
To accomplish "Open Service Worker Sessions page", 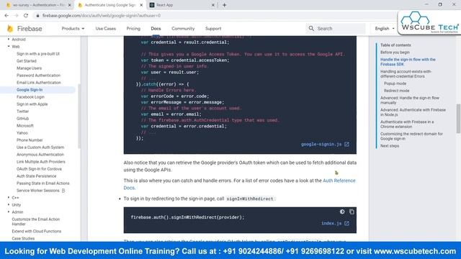I will pyautogui.click(x=38, y=191).
